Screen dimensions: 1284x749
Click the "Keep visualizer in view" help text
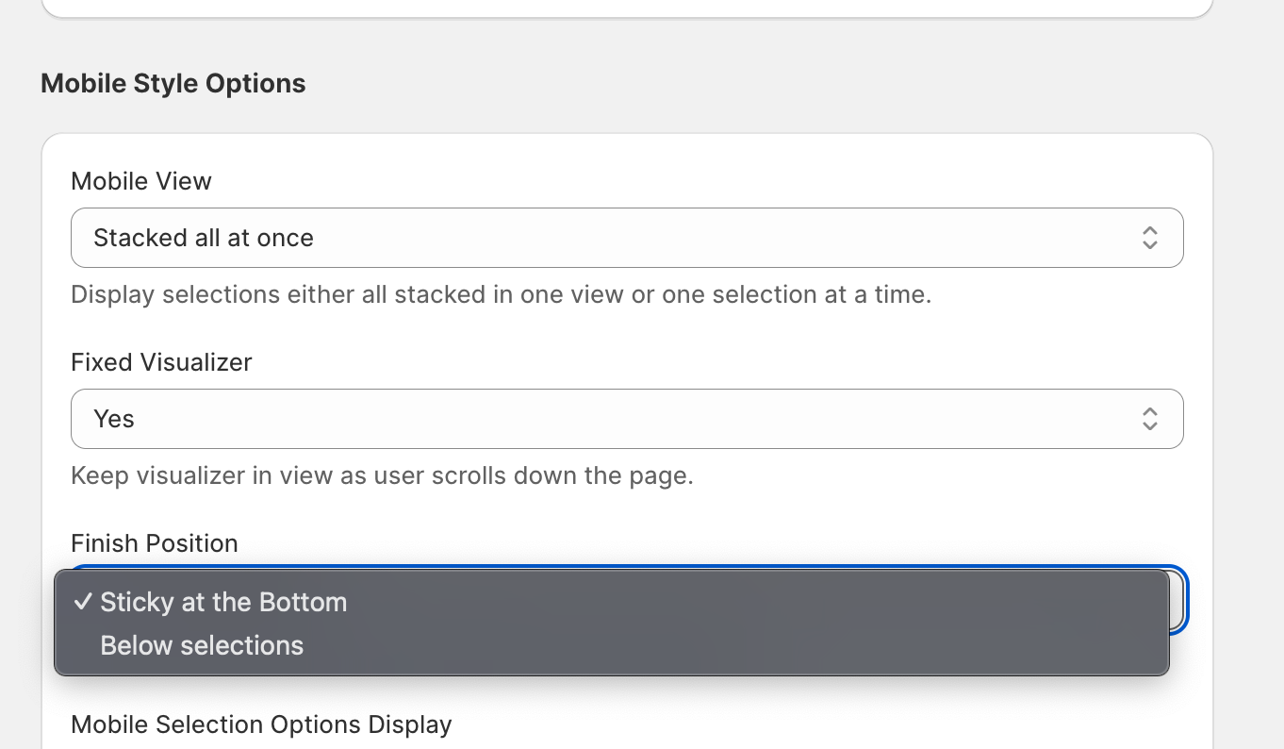(x=382, y=475)
